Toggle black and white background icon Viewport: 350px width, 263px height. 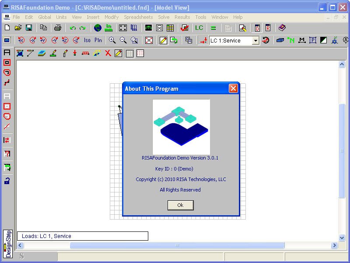(x=323, y=40)
